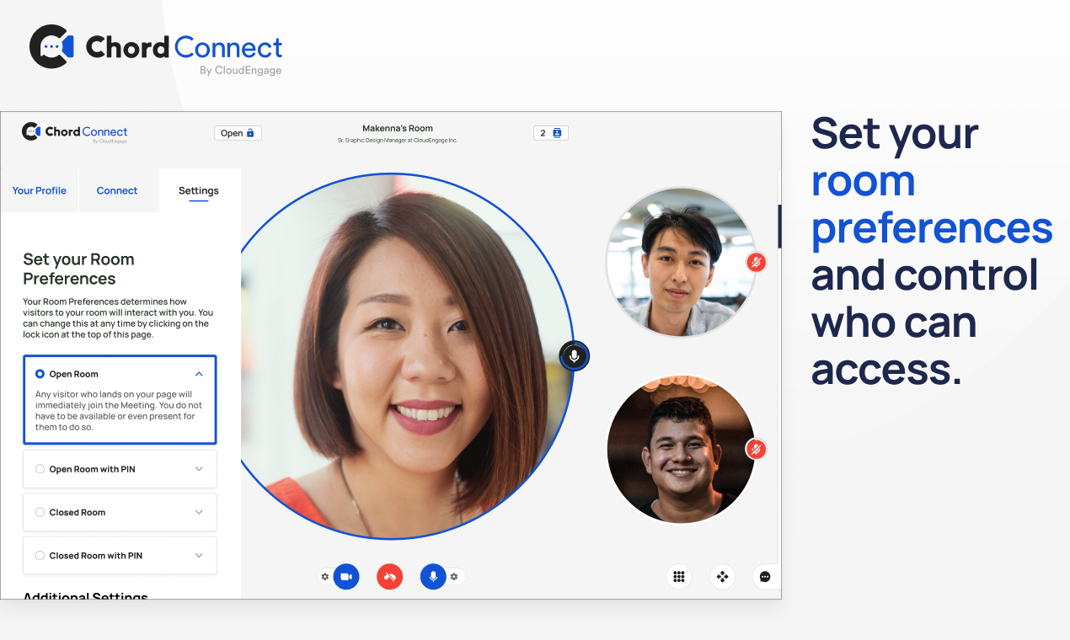This screenshot has height=640, width=1070.
Task: Click the large Chord Connect banner logo
Action: pos(156,50)
